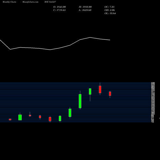This screenshot has width=160, height=160.
Task: Click the first small red candlestick on left
Action: click(x=10, y=119)
